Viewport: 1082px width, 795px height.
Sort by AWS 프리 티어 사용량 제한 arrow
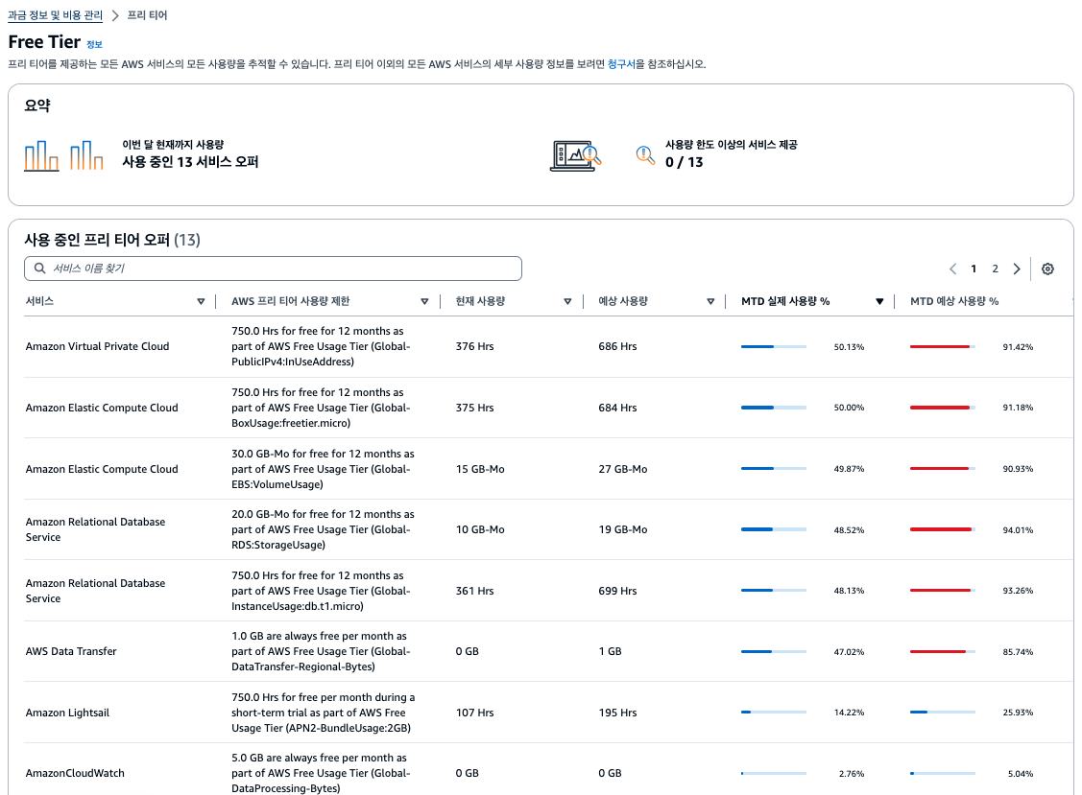(x=424, y=301)
